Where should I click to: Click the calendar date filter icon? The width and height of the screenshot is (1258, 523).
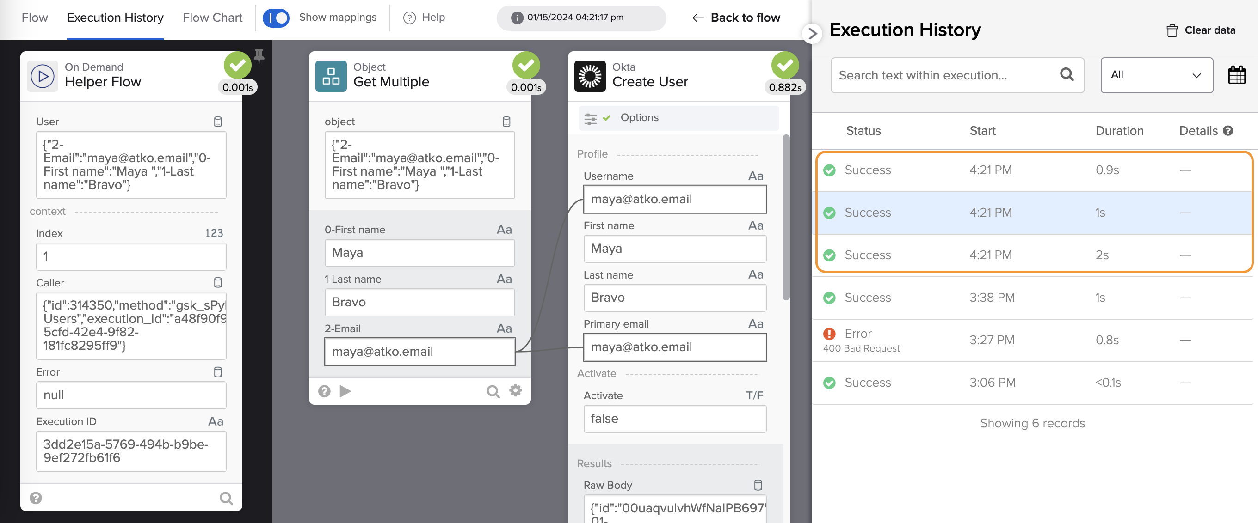1236,75
